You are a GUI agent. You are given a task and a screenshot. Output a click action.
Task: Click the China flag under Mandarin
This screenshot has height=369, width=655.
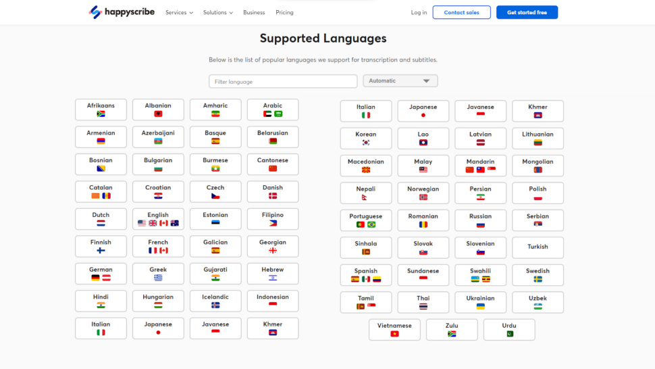pyautogui.click(x=469, y=170)
